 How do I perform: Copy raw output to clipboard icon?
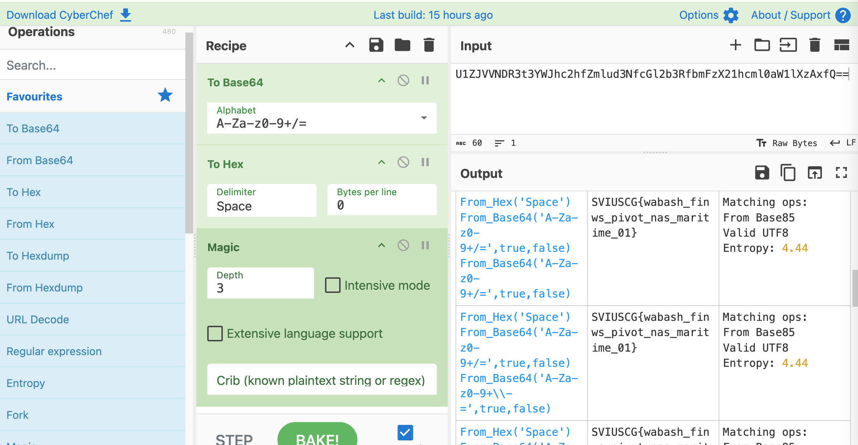[788, 173]
